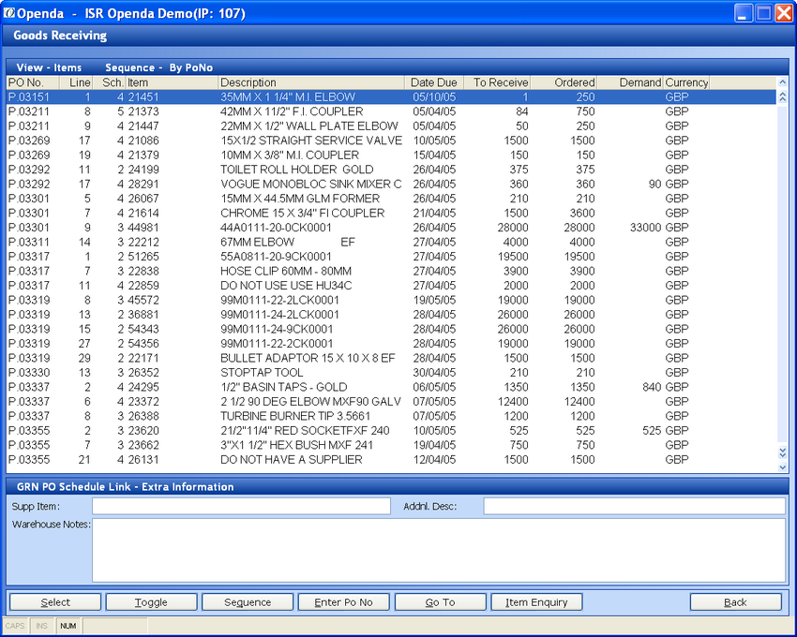
Task: Click the page-down double arrow in list scrollbar
Action: click(x=782, y=452)
